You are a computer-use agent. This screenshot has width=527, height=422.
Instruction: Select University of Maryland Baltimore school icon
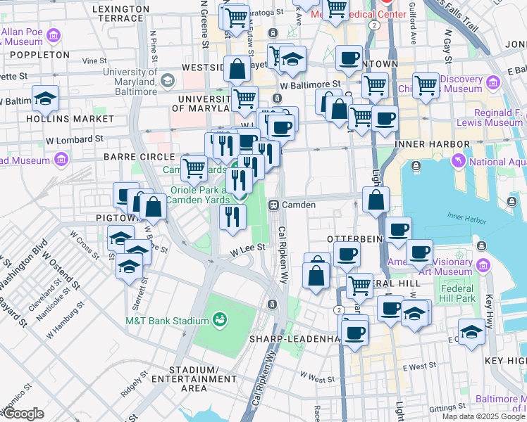[x=168, y=80]
